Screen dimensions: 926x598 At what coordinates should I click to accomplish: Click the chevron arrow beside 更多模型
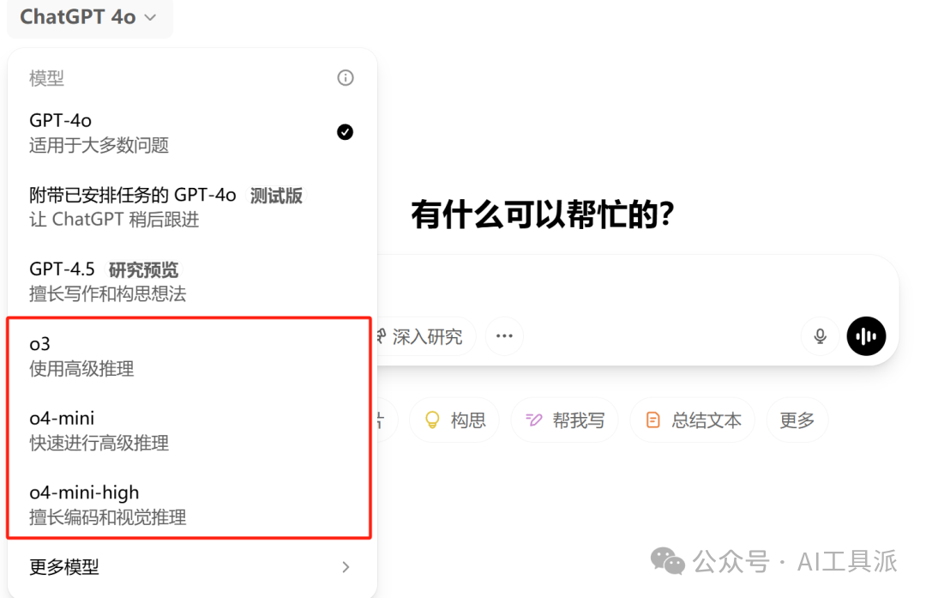[346, 567]
